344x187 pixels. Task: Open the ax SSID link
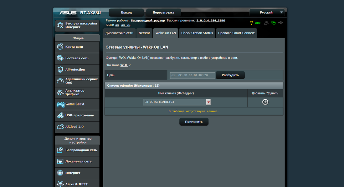pos(117,25)
